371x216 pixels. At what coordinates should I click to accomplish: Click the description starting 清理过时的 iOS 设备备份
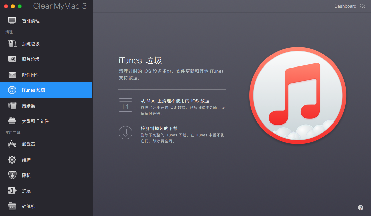171,74
